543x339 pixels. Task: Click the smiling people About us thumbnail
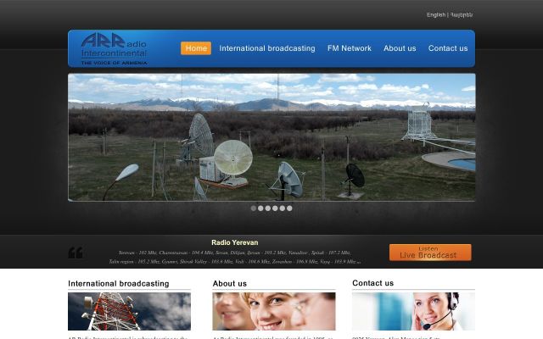(274, 311)
